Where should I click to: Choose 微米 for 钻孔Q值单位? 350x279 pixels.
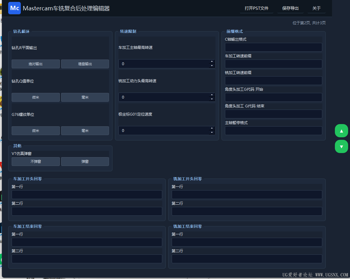coord(36,97)
